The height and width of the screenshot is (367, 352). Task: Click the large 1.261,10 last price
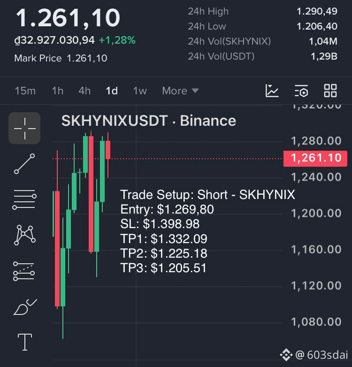[68, 18]
